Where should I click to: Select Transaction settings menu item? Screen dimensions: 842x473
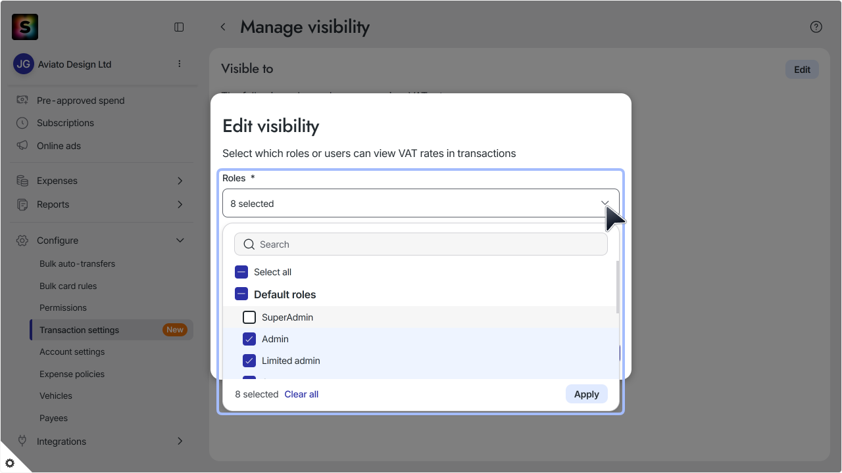click(112, 330)
